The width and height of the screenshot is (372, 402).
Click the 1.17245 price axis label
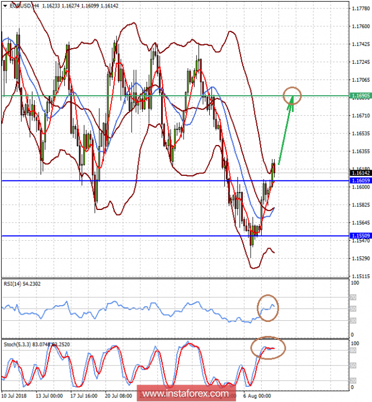click(361, 62)
